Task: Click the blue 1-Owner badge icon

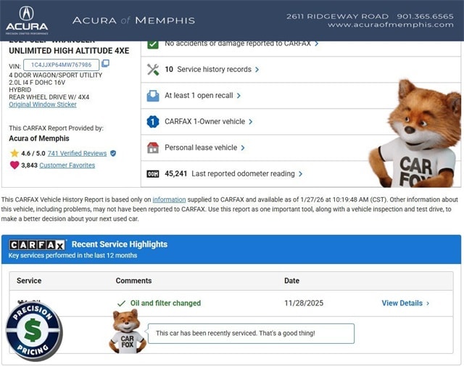Action: [x=153, y=122]
